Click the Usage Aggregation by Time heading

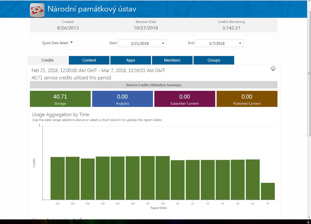tap(61, 115)
